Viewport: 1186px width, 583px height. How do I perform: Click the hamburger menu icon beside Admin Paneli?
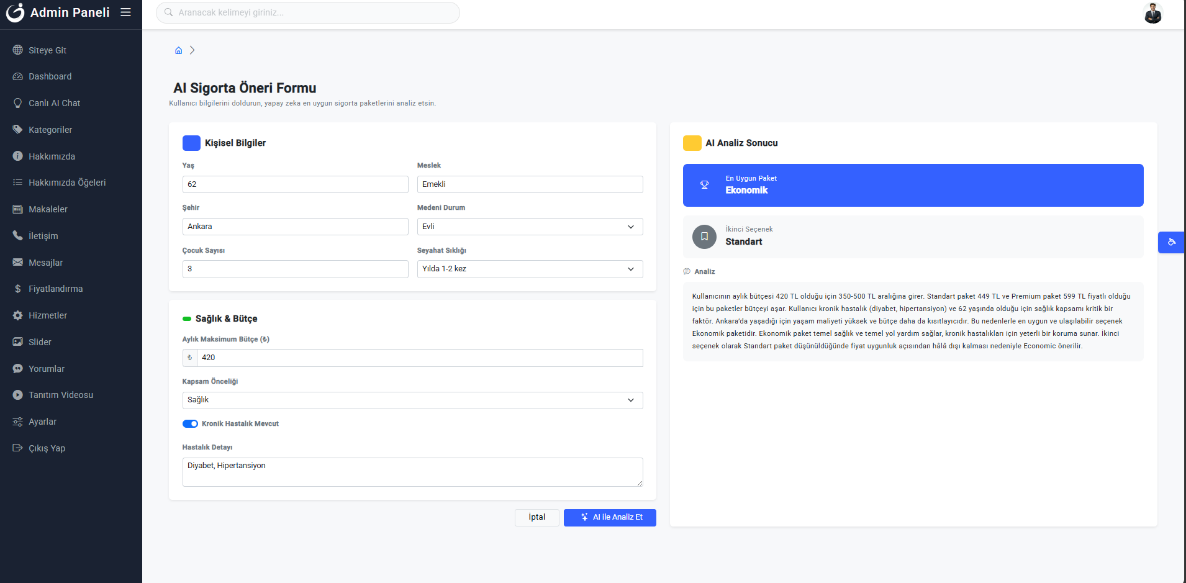(125, 12)
